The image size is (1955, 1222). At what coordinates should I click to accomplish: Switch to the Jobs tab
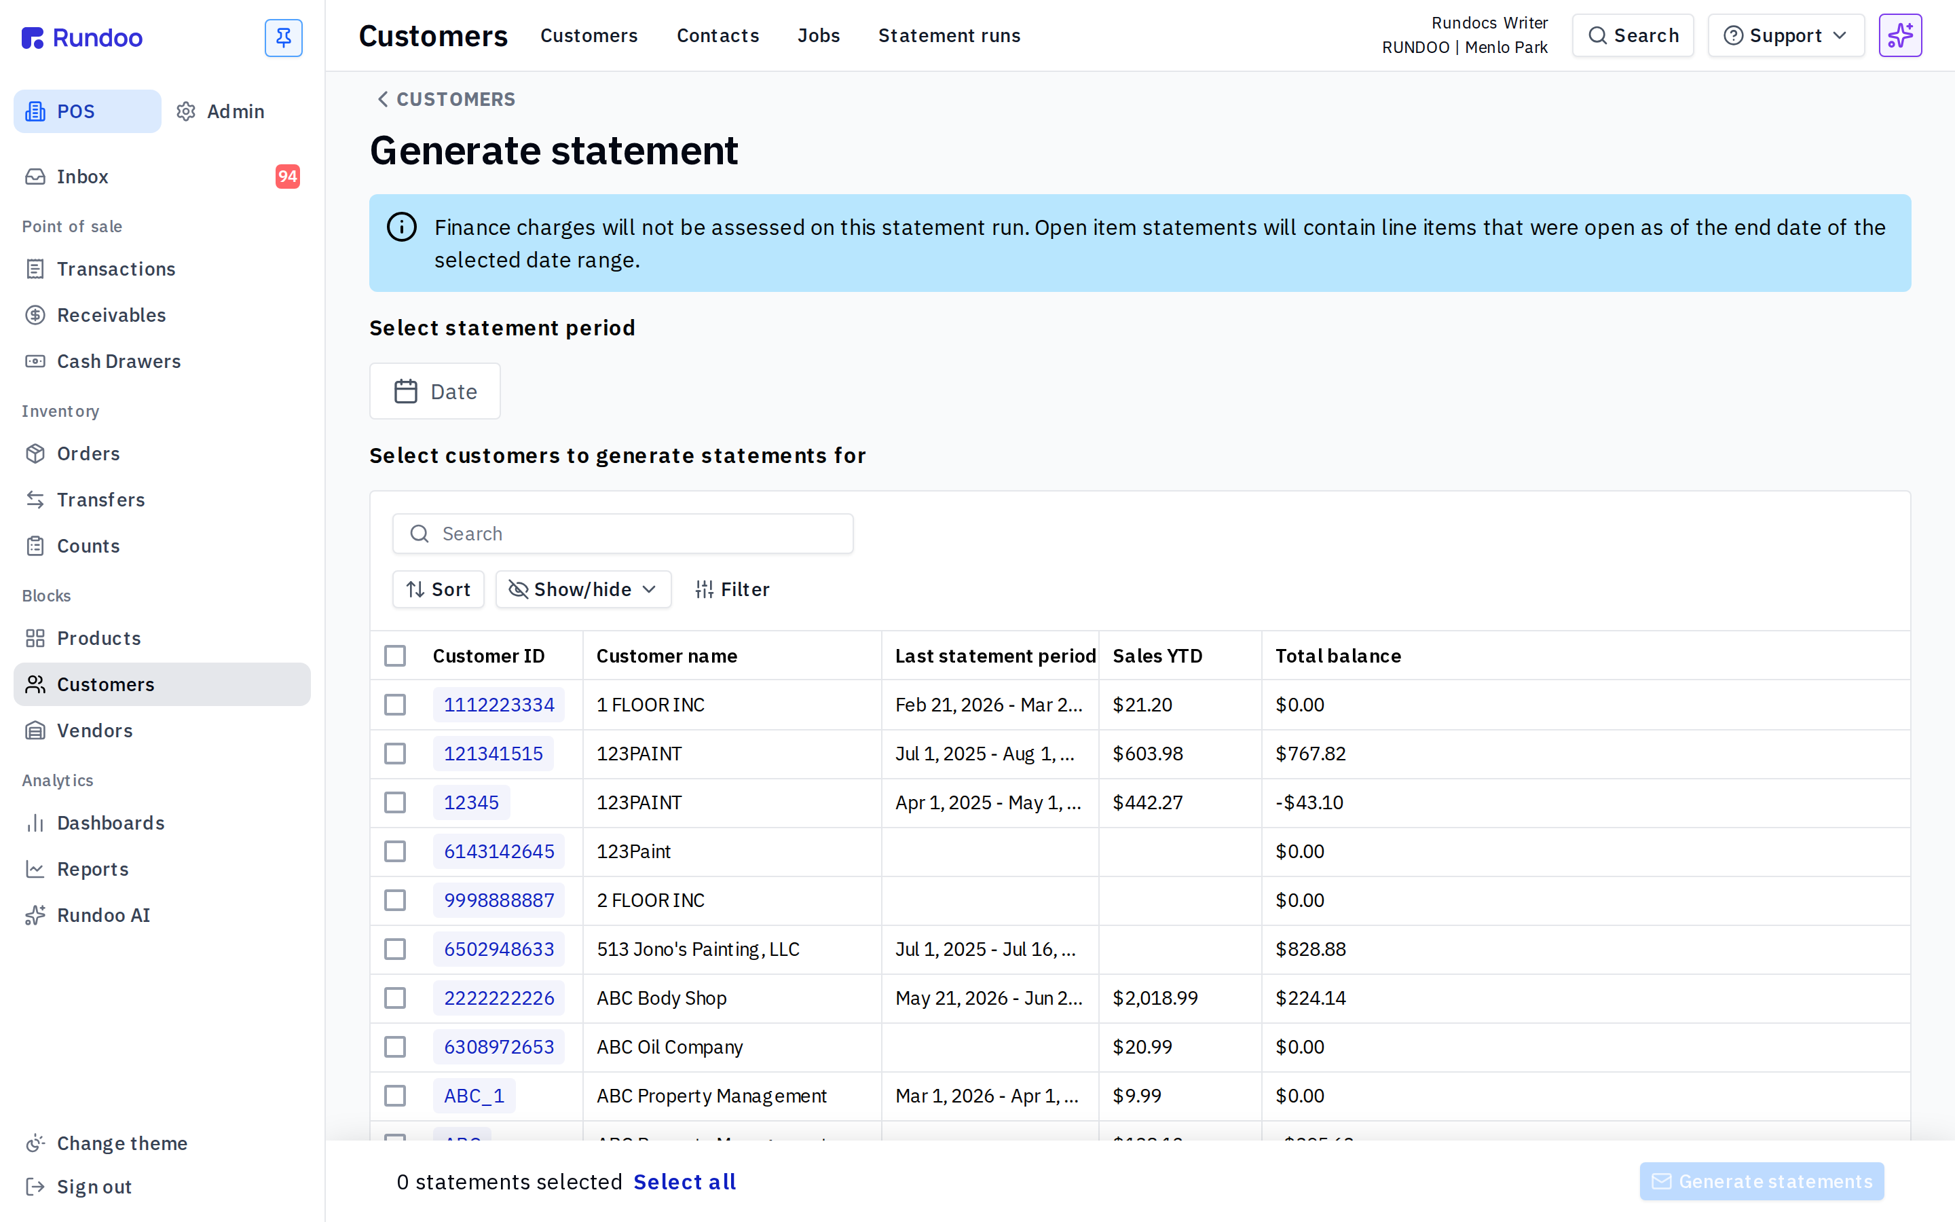tap(819, 35)
